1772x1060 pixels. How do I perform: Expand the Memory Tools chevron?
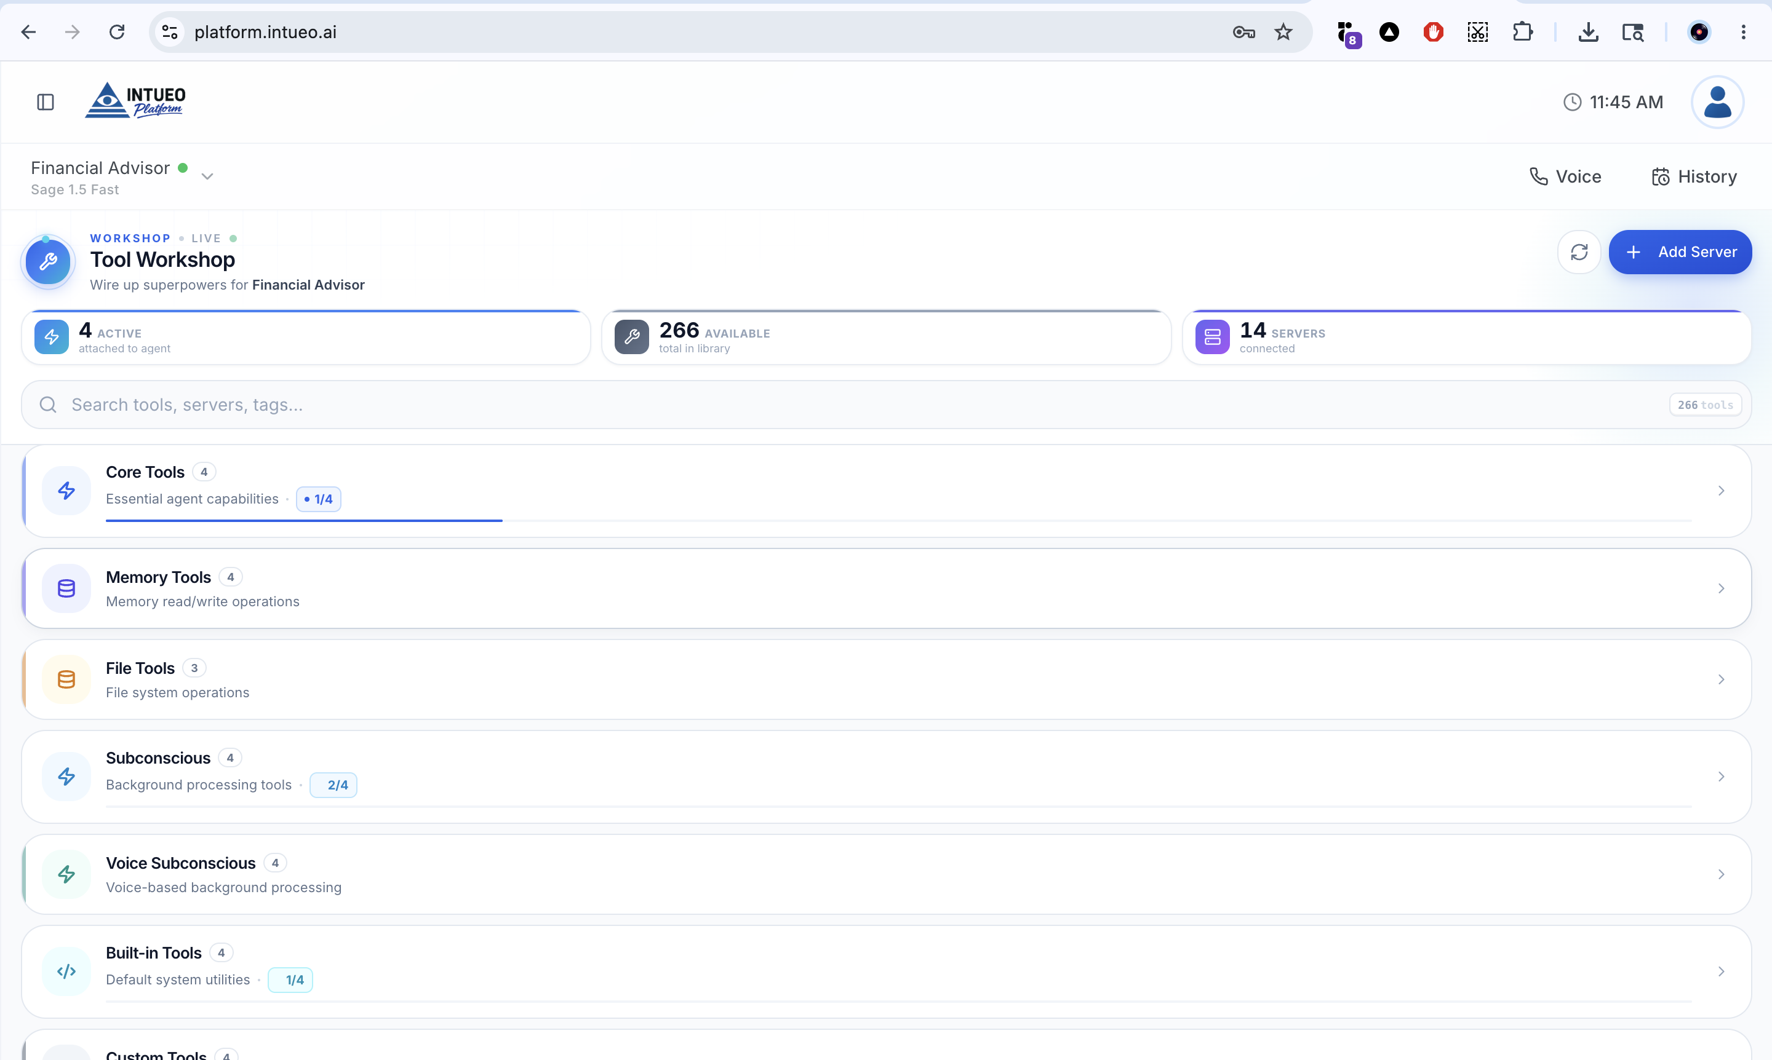(x=1720, y=588)
